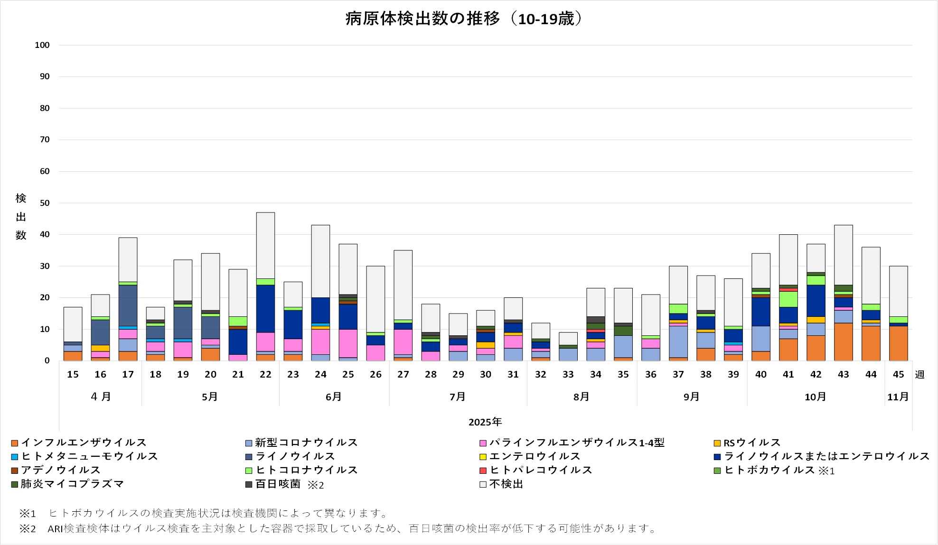
Task: Click the vertical axis title 検出数
Action: point(21,217)
